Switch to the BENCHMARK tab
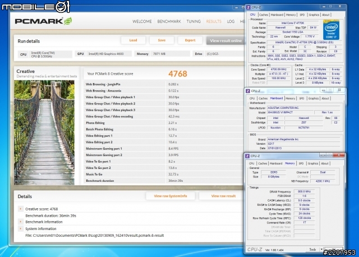The image size is (359, 257). click(169, 21)
